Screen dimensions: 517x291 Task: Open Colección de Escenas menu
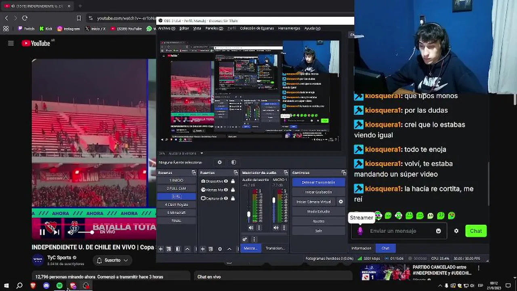[x=257, y=28]
